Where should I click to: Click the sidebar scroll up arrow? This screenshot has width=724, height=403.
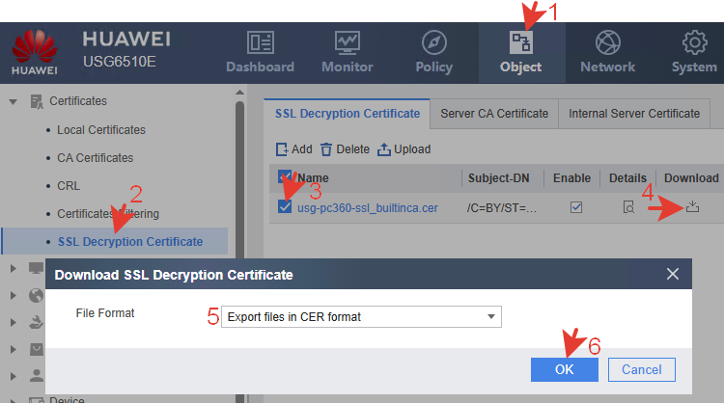click(x=239, y=93)
